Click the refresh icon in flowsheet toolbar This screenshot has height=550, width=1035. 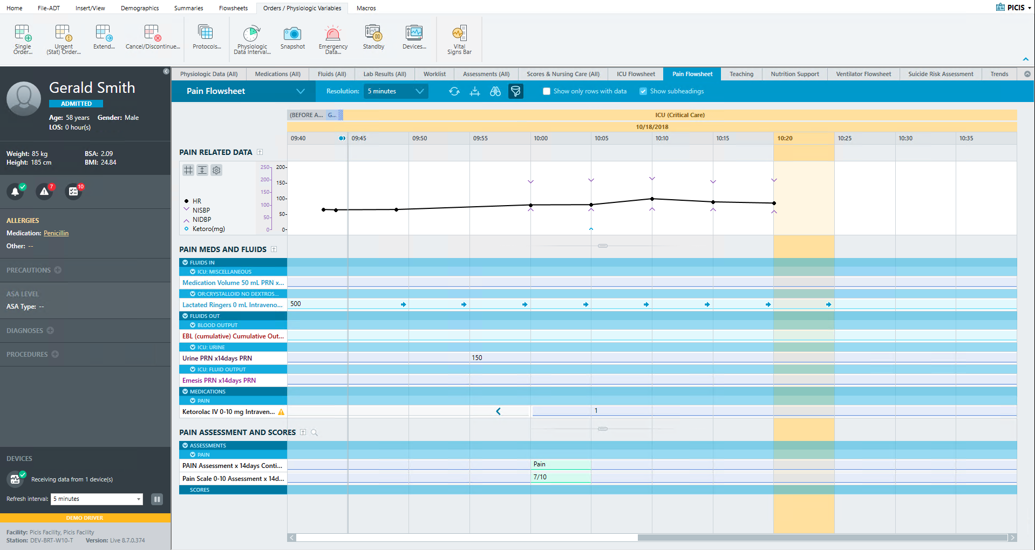pyautogui.click(x=454, y=91)
